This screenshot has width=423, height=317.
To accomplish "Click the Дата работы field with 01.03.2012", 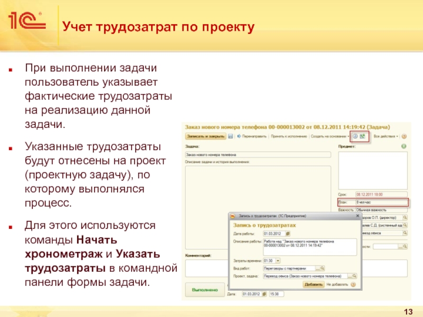I will coord(274,234).
